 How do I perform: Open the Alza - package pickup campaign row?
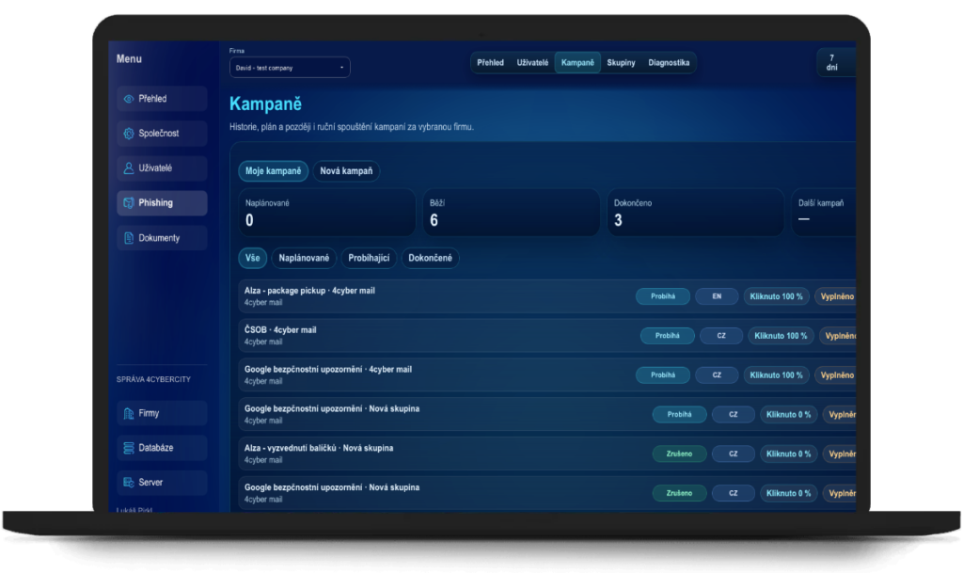[x=547, y=296]
